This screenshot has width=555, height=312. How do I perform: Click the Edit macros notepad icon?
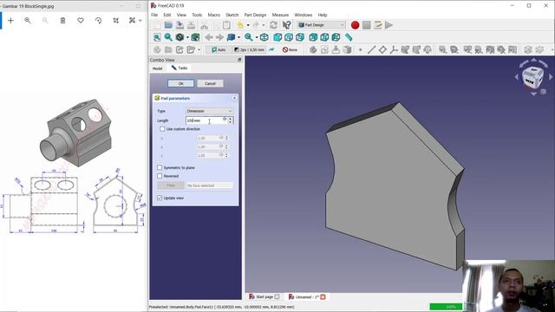click(x=378, y=25)
